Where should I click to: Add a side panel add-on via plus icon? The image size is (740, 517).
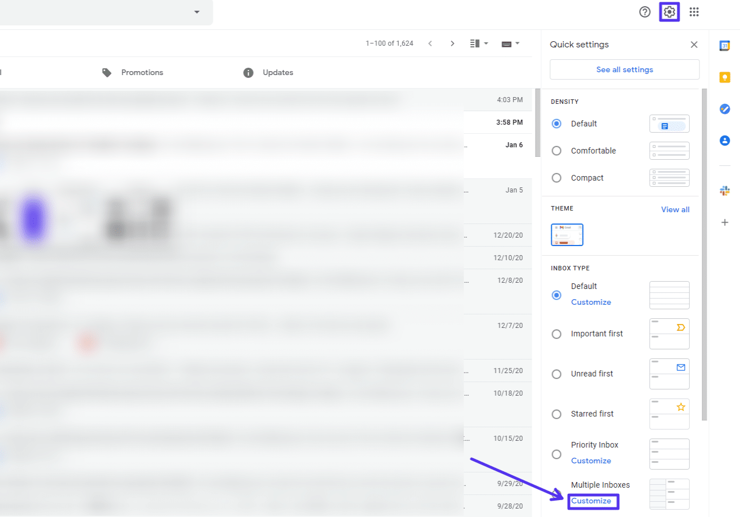click(725, 222)
